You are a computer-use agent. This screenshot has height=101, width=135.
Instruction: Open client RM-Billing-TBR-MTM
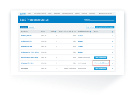[26, 47]
